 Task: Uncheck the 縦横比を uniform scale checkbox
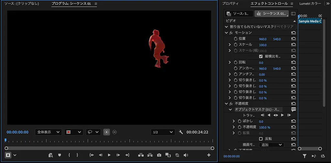pos(261,56)
